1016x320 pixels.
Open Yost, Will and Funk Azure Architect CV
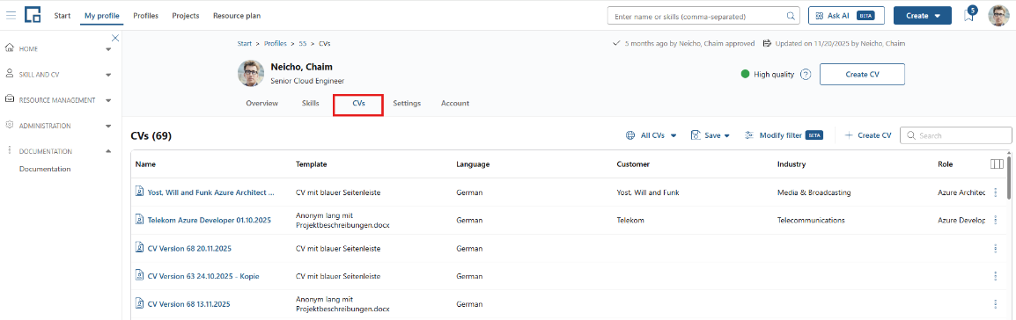(x=210, y=193)
